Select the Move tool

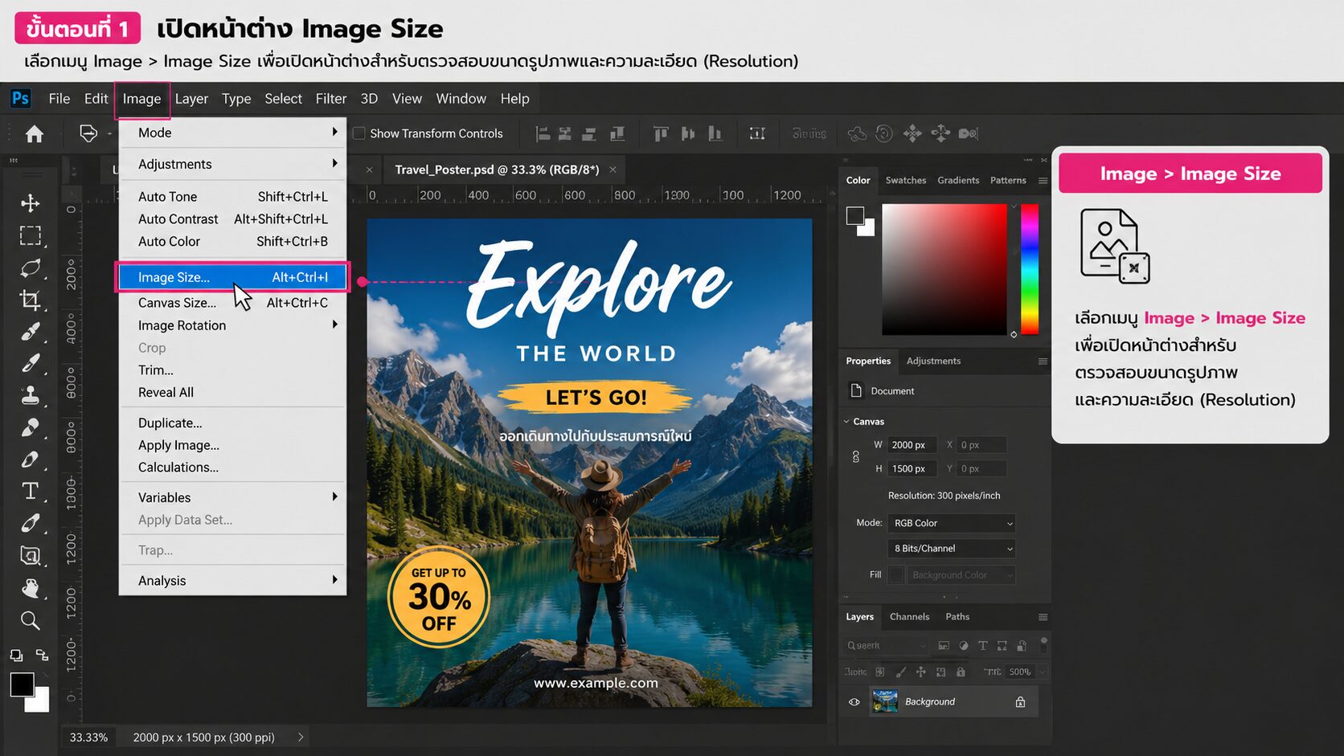(30, 203)
